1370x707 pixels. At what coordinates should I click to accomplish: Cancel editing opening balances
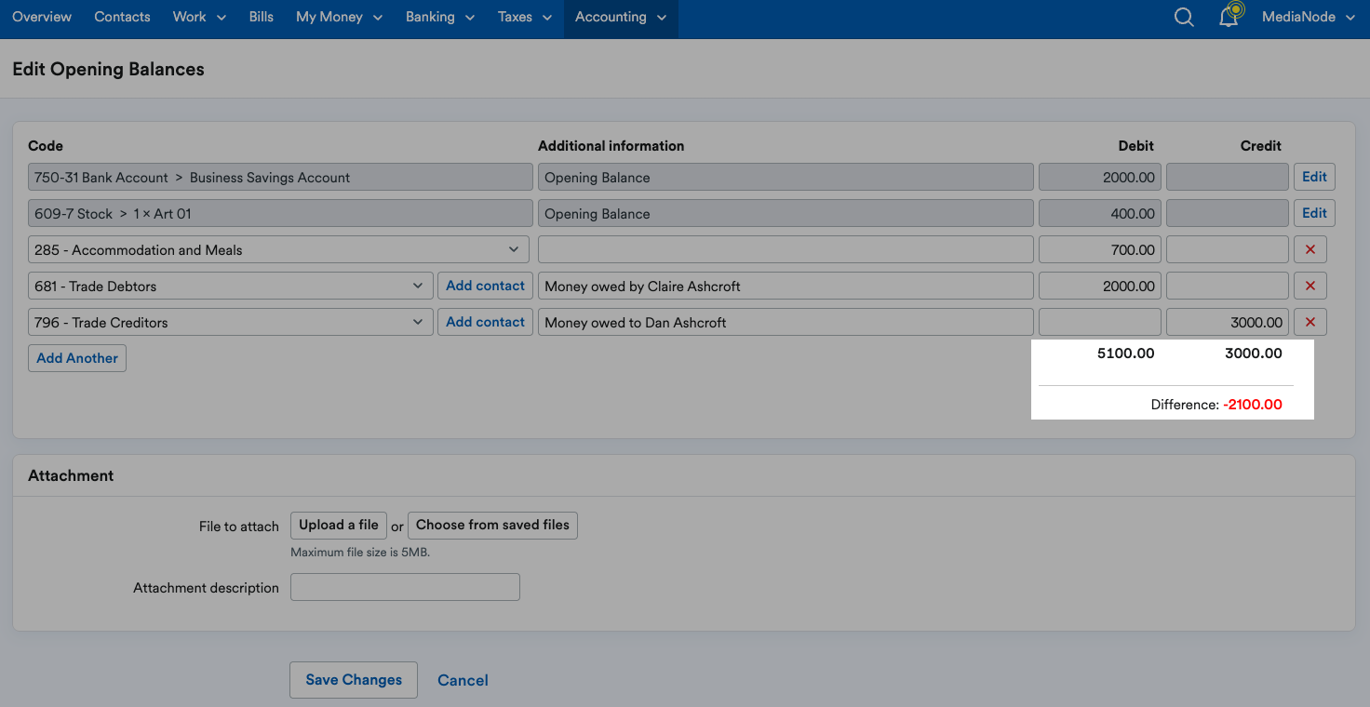[x=463, y=680]
